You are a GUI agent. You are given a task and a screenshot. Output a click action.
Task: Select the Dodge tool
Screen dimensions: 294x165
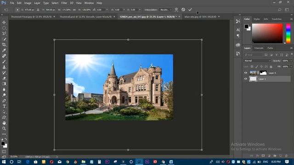point(4,95)
